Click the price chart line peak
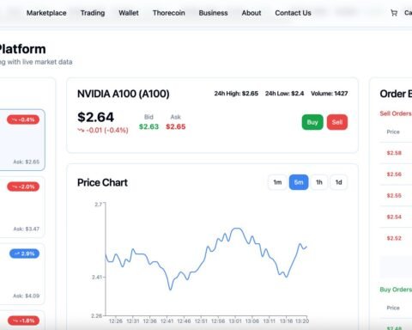This screenshot has height=330, width=412. 237,229
